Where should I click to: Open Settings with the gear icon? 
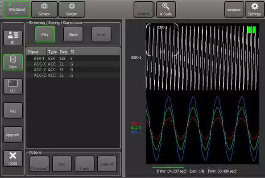pyautogui.click(x=254, y=9)
